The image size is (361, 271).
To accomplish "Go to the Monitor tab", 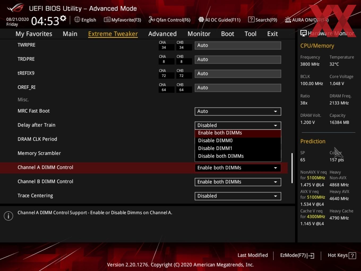I will tap(199, 34).
